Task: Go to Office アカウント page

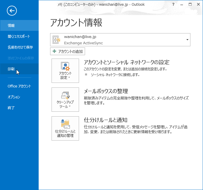Action: [19, 86]
